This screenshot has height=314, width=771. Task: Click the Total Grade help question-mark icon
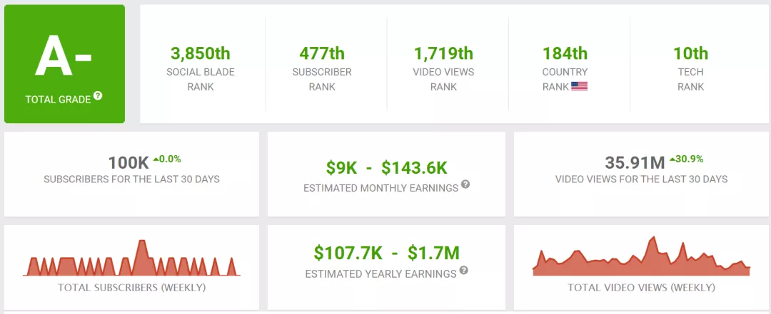(x=98, y=96)
